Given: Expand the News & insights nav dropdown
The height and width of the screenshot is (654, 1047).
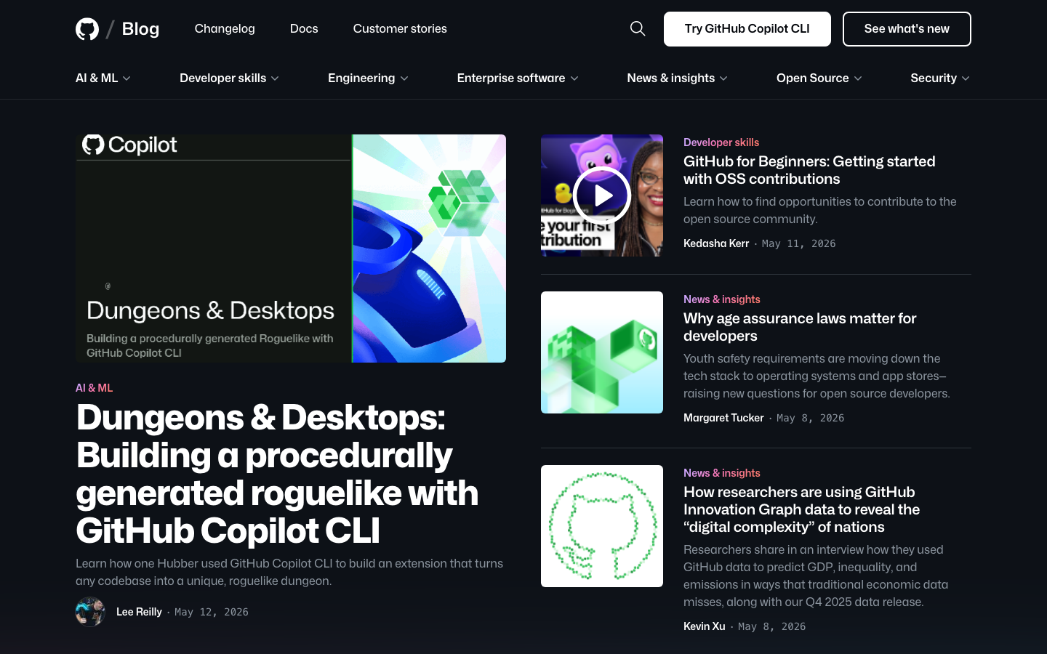Looking at the screenshot, I should pos(678,78).
